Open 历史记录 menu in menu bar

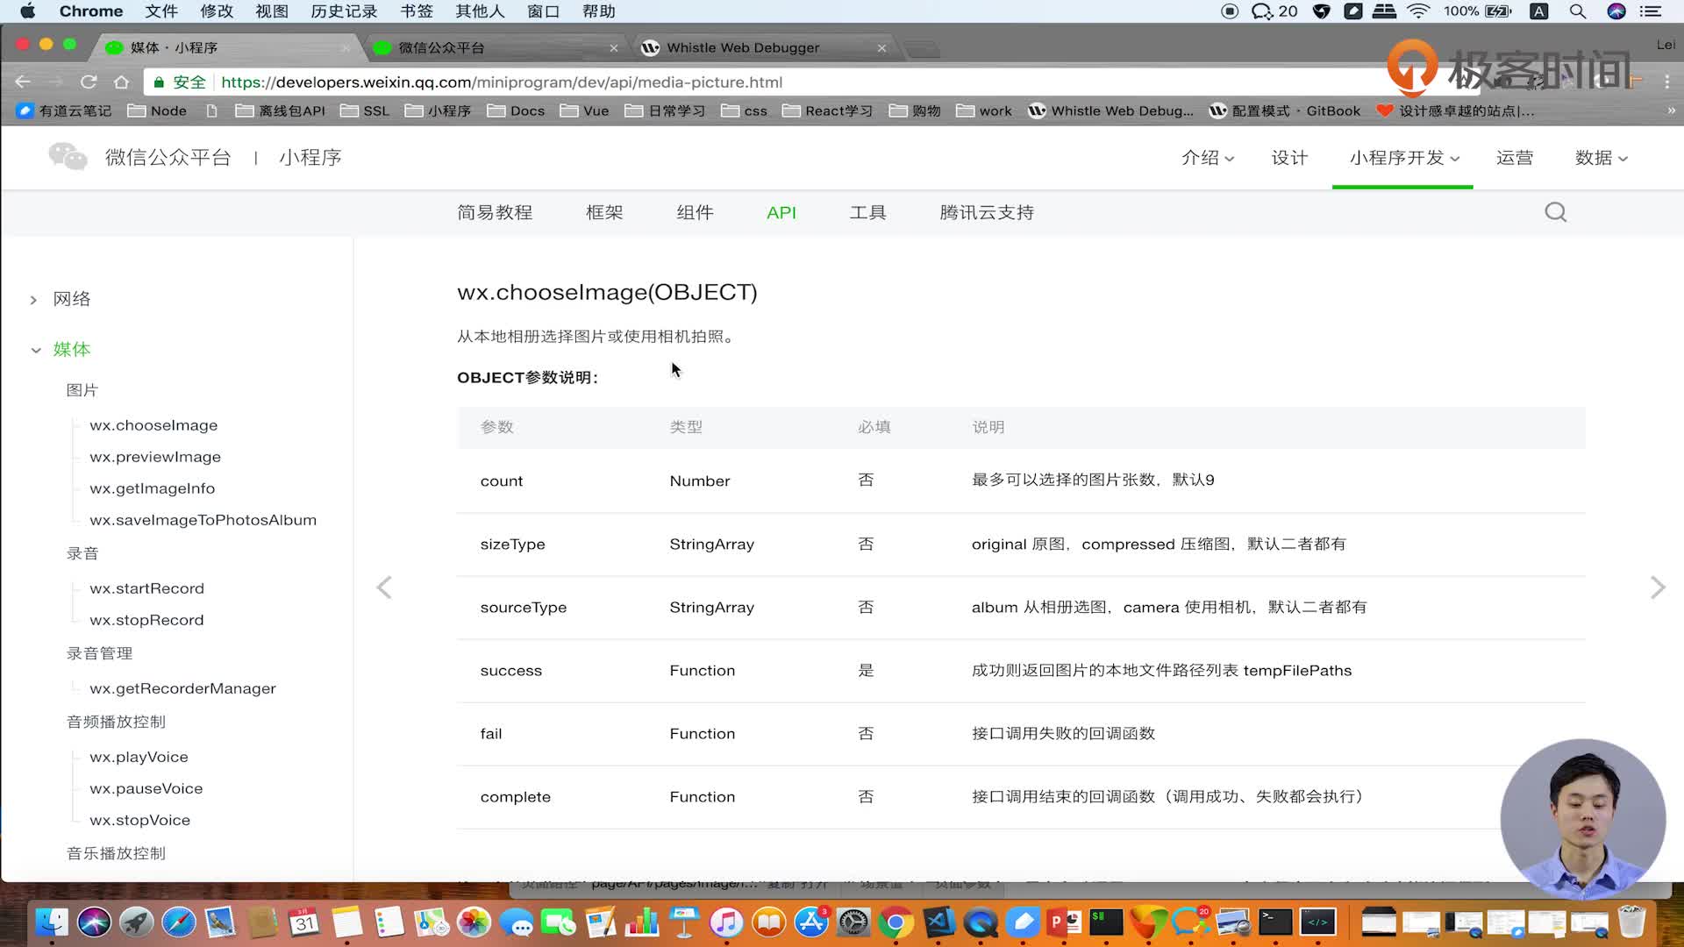344,11
